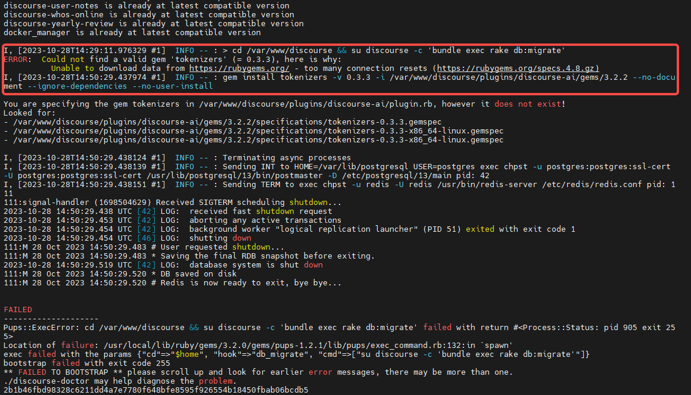This screenshot has width=691, height=395.
Task: Click the 'User requested shutdown...' line
Action: (x=144, y=247)
